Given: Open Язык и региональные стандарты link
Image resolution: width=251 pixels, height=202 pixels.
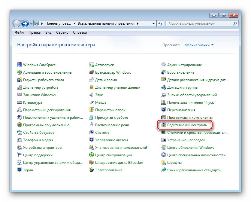Looking at the screenshot, I should click(x=194, y=170).
